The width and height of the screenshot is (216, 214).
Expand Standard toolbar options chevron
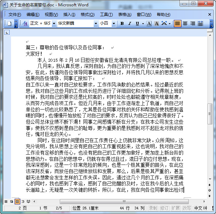tap(16, 24)
